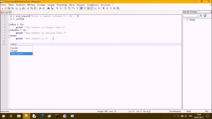The width and height of the screenshot is (212, 119).
Task: Toggle the Document Map panel icon
Action: tap(88, 8)
